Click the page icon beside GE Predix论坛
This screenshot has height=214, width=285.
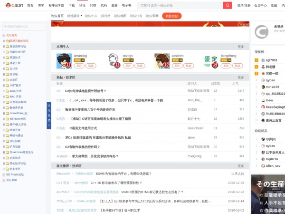pos(4,175)
